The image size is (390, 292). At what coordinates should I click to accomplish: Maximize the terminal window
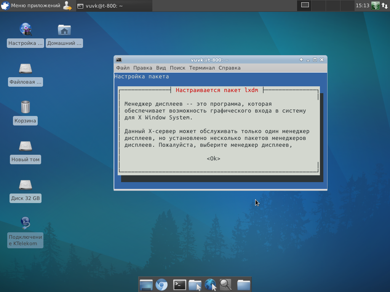[x=315, y=60]
